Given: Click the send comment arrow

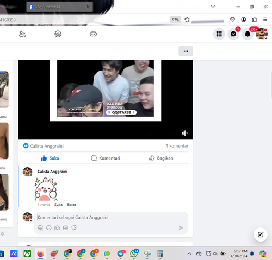Looking at the screenshot, I should click(x=181, y=227).
